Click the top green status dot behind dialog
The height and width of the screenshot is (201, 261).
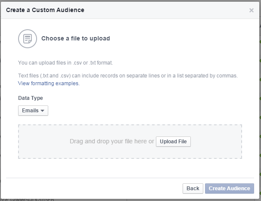point(260,42)
